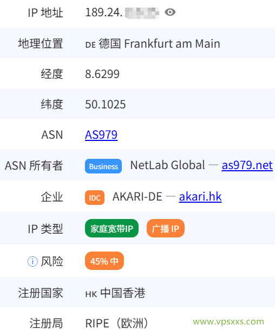Select the latitude value 50.1025
This screenshot has height=335, width=275.
point(106,105)
